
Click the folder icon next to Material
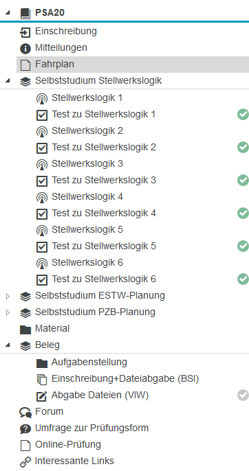pos(25,330)
